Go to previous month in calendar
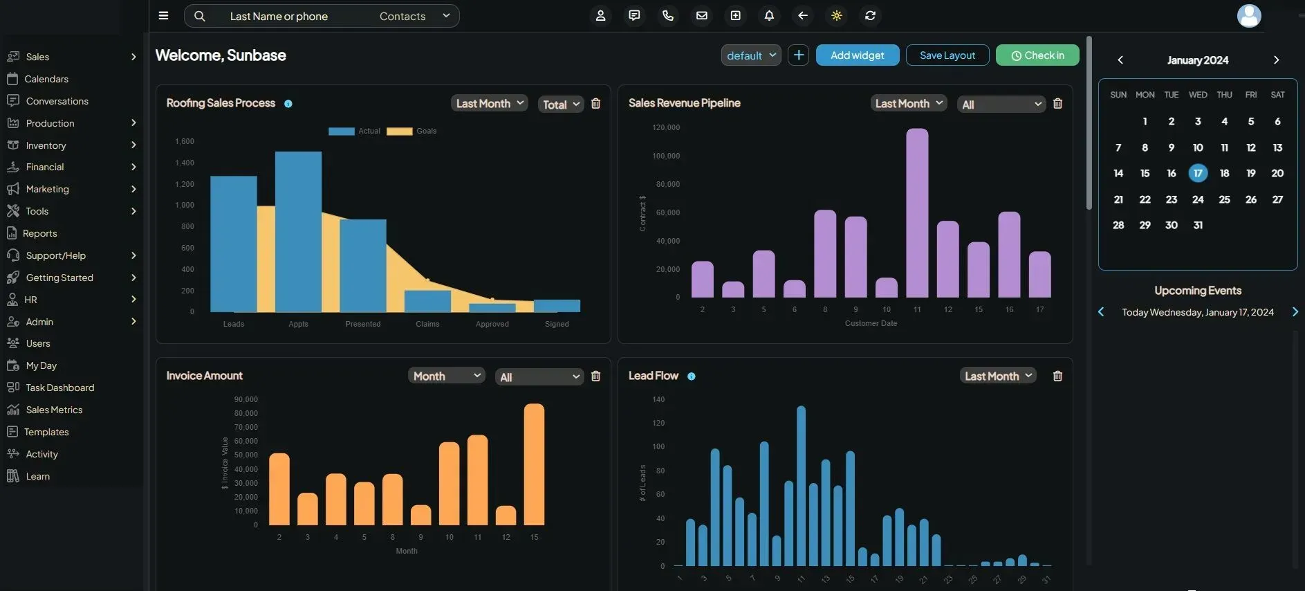 point(1120,60)
